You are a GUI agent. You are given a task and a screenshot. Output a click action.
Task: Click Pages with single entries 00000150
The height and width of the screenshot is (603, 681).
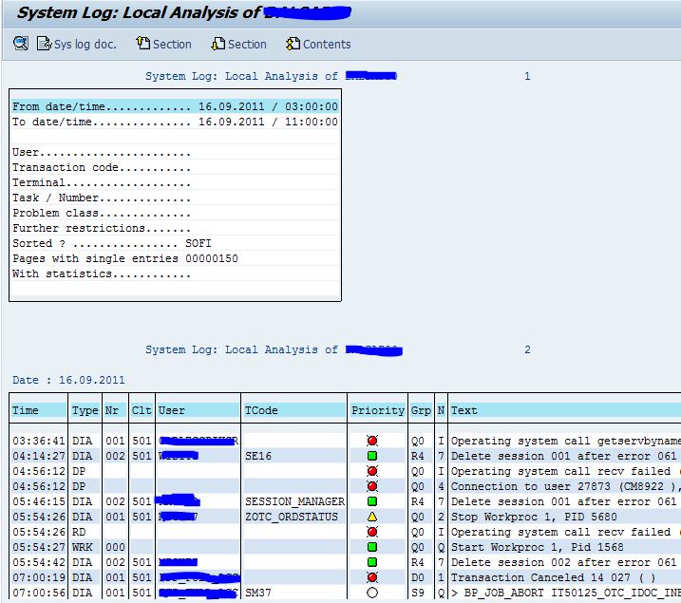(175, 258)
